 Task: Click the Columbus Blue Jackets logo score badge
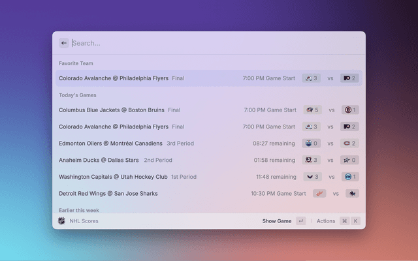tap(312, 110)
